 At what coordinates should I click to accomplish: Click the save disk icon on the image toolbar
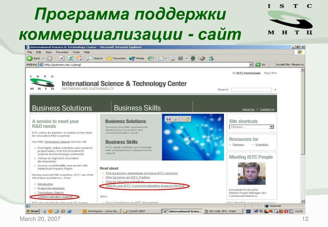[x=168, y=119]
